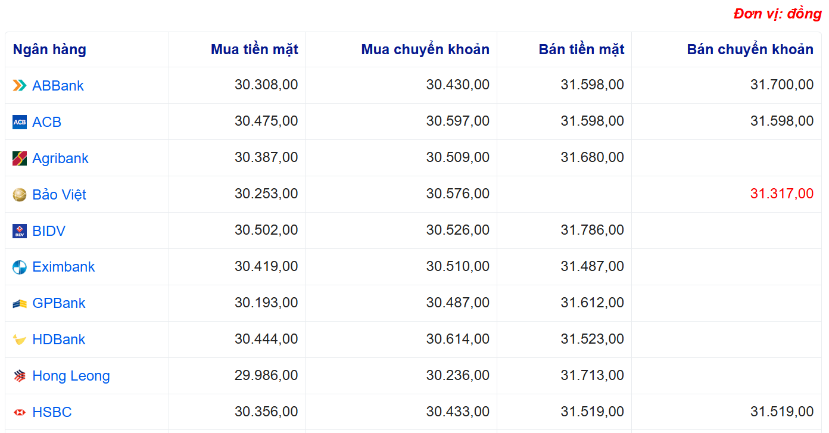Click the Bán tiền mặt column header
Viewport: 829px width, 433px height.
(x=581, y=49)
